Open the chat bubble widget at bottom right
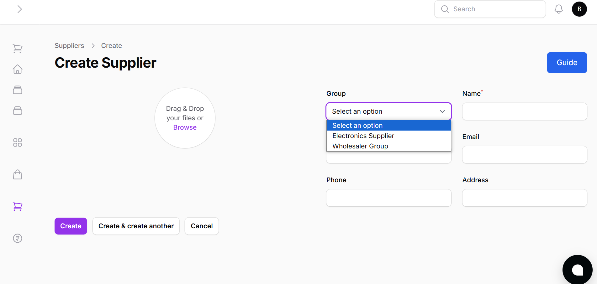This screenshot has width=597, height=284. (577, 269)
